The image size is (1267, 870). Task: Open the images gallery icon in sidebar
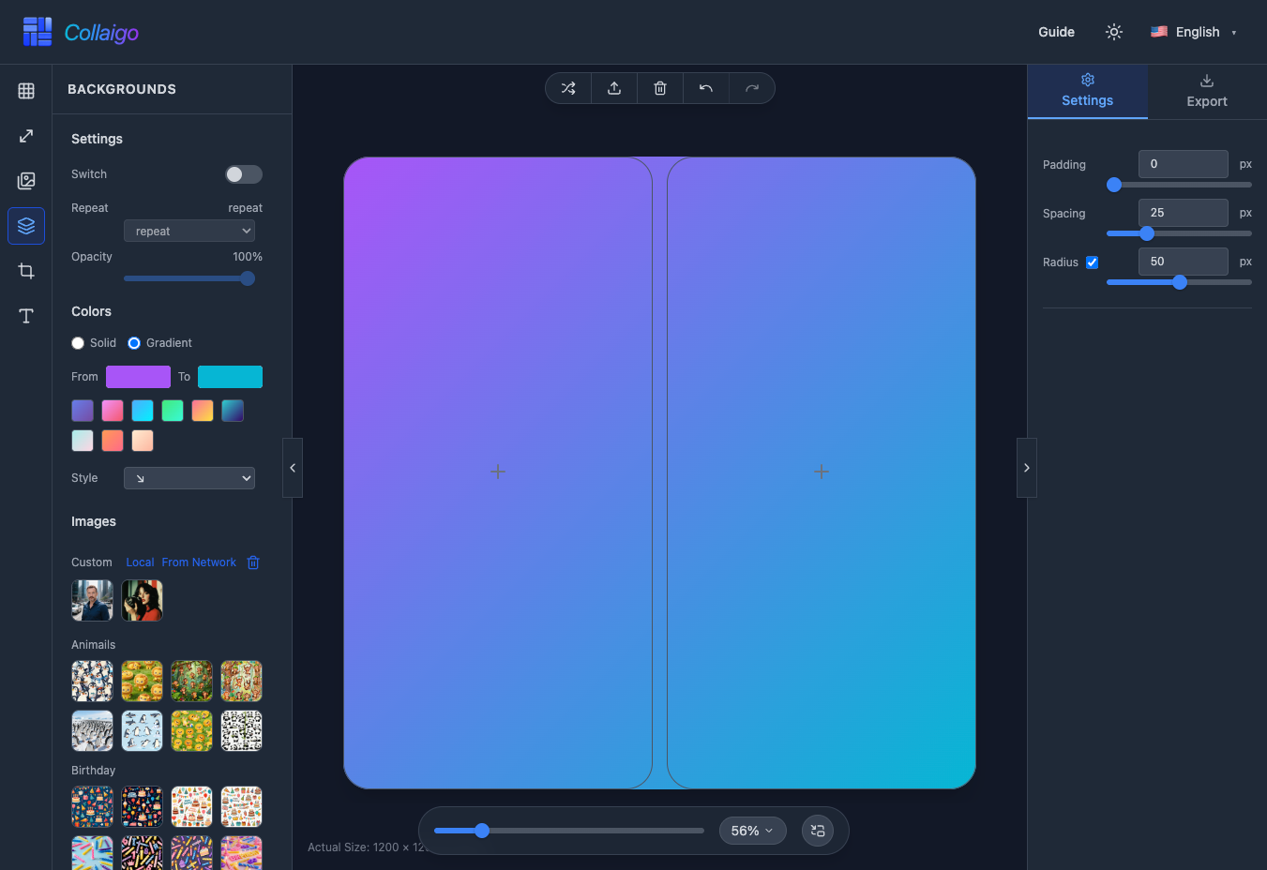pyautogui.click(x=26, y=181)
